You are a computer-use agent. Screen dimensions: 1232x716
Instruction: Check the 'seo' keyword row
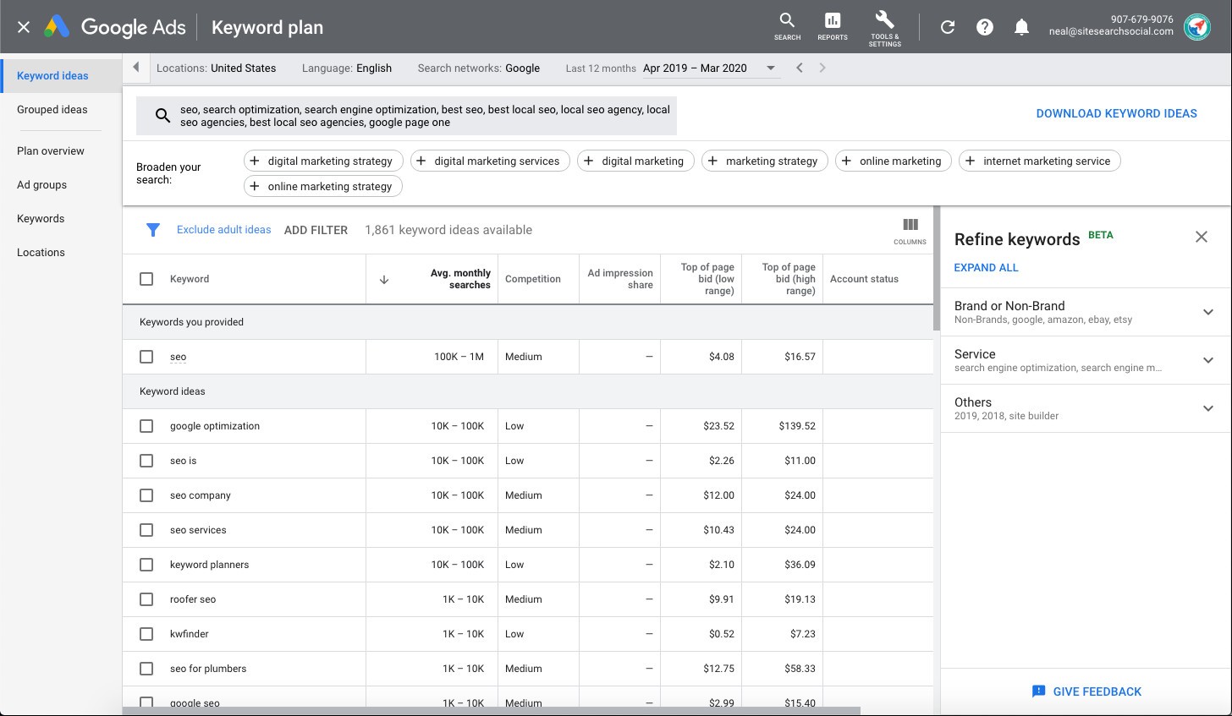point(146,357)
